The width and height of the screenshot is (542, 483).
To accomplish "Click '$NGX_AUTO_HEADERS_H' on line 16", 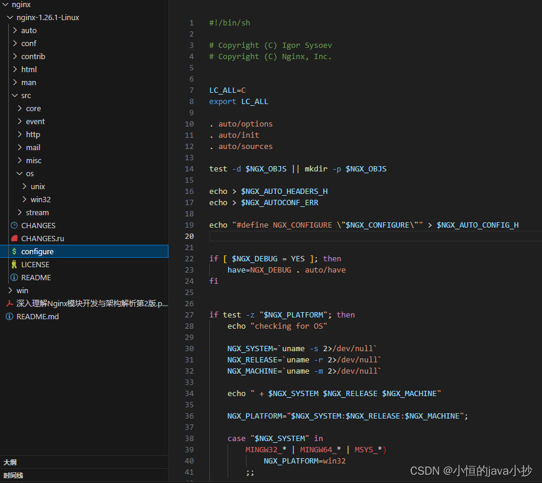I will pyautogui.click(x=284, y=191).
